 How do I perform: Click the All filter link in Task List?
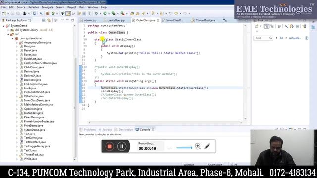pos(281,38)
